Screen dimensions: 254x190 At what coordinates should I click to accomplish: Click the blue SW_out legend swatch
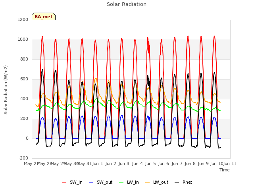click(91, 183)
